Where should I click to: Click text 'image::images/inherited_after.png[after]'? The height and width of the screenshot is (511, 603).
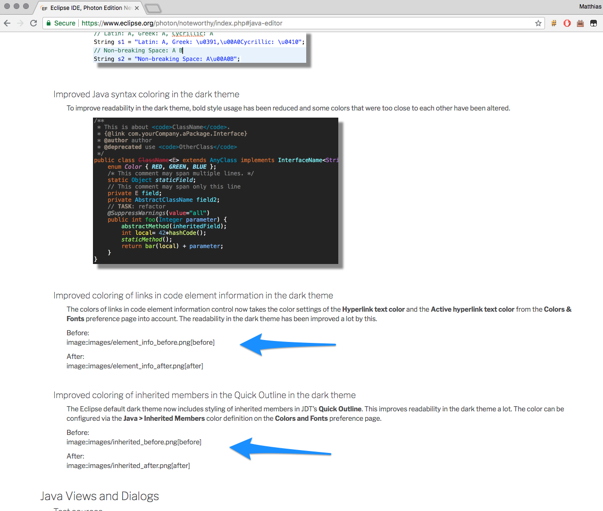pyautogui.click(x=128, y=466)
